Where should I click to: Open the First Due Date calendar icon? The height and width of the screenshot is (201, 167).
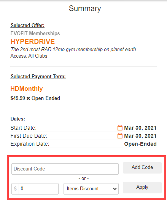(x=120, y=136)
